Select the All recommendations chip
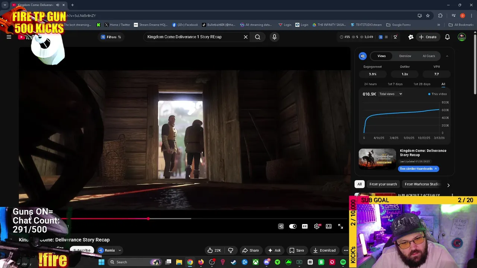 click(359, 184)
